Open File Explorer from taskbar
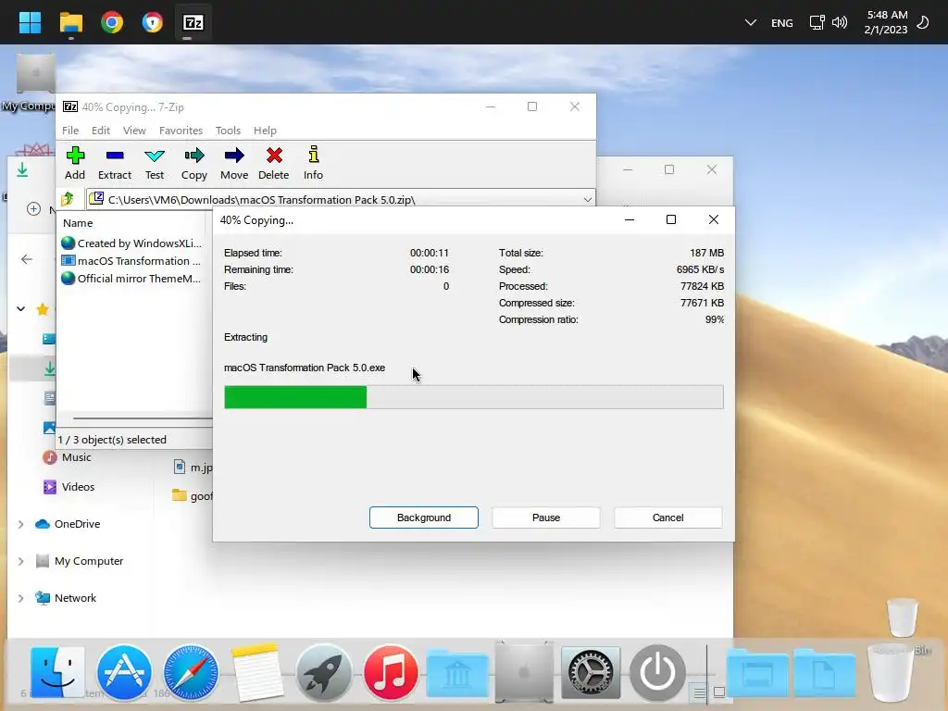948x711 pixels. pos(71,22)
